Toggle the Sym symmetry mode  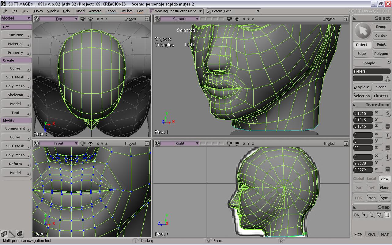pyautogui.click(x=384, y=198)
